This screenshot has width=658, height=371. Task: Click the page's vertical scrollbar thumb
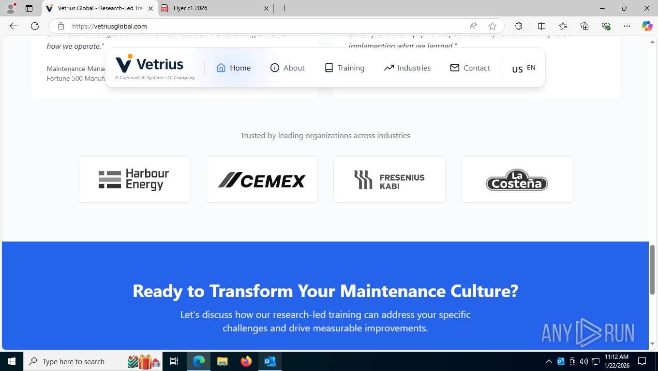[x=653, y=270]
